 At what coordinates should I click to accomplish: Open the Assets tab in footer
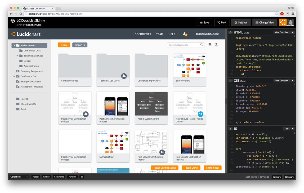pyautogui.click(x=36, y=177)
